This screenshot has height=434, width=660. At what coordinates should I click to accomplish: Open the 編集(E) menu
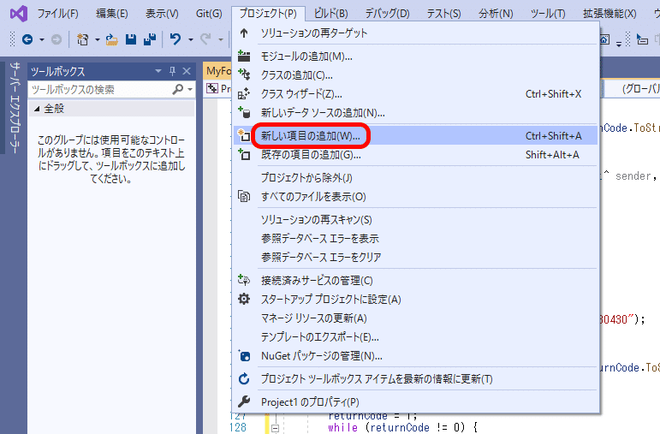[x=112, y=14]
